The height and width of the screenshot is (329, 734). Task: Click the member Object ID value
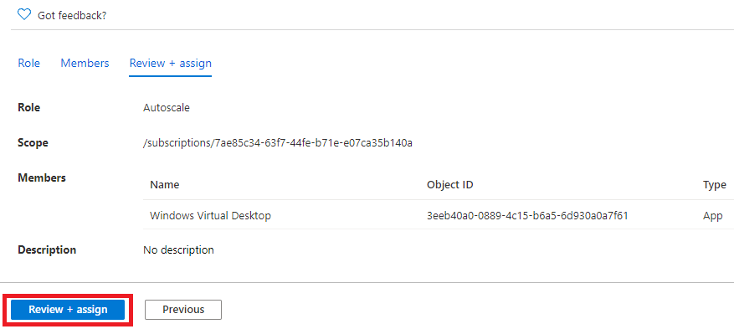[x=527, y=216]
